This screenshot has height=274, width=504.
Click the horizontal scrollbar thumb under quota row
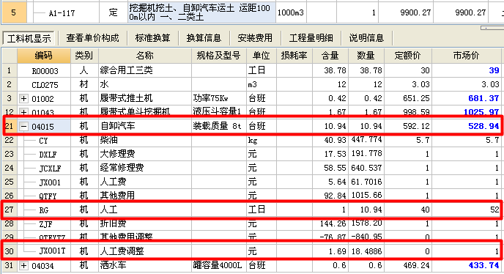click(492, 28)
